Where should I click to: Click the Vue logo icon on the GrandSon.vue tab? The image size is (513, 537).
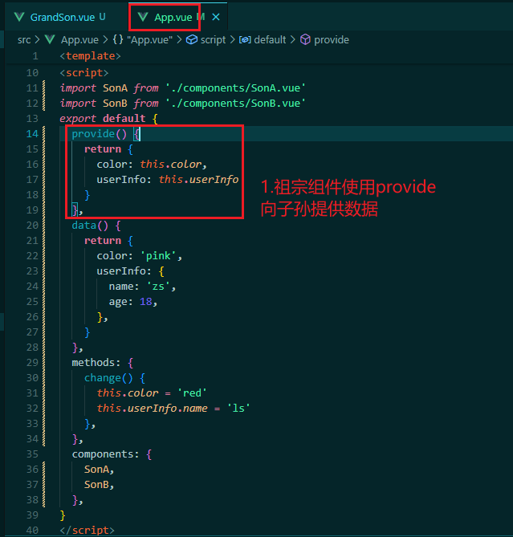coord(19,17)
